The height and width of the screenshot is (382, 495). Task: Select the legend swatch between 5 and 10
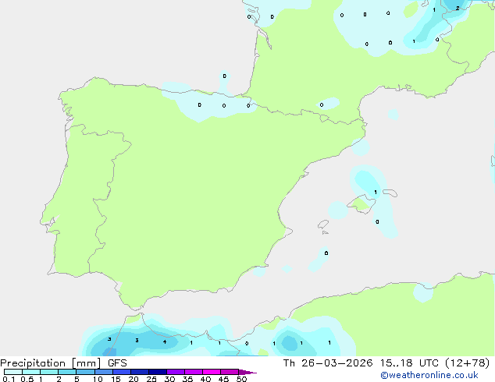[x=85, y=372]
